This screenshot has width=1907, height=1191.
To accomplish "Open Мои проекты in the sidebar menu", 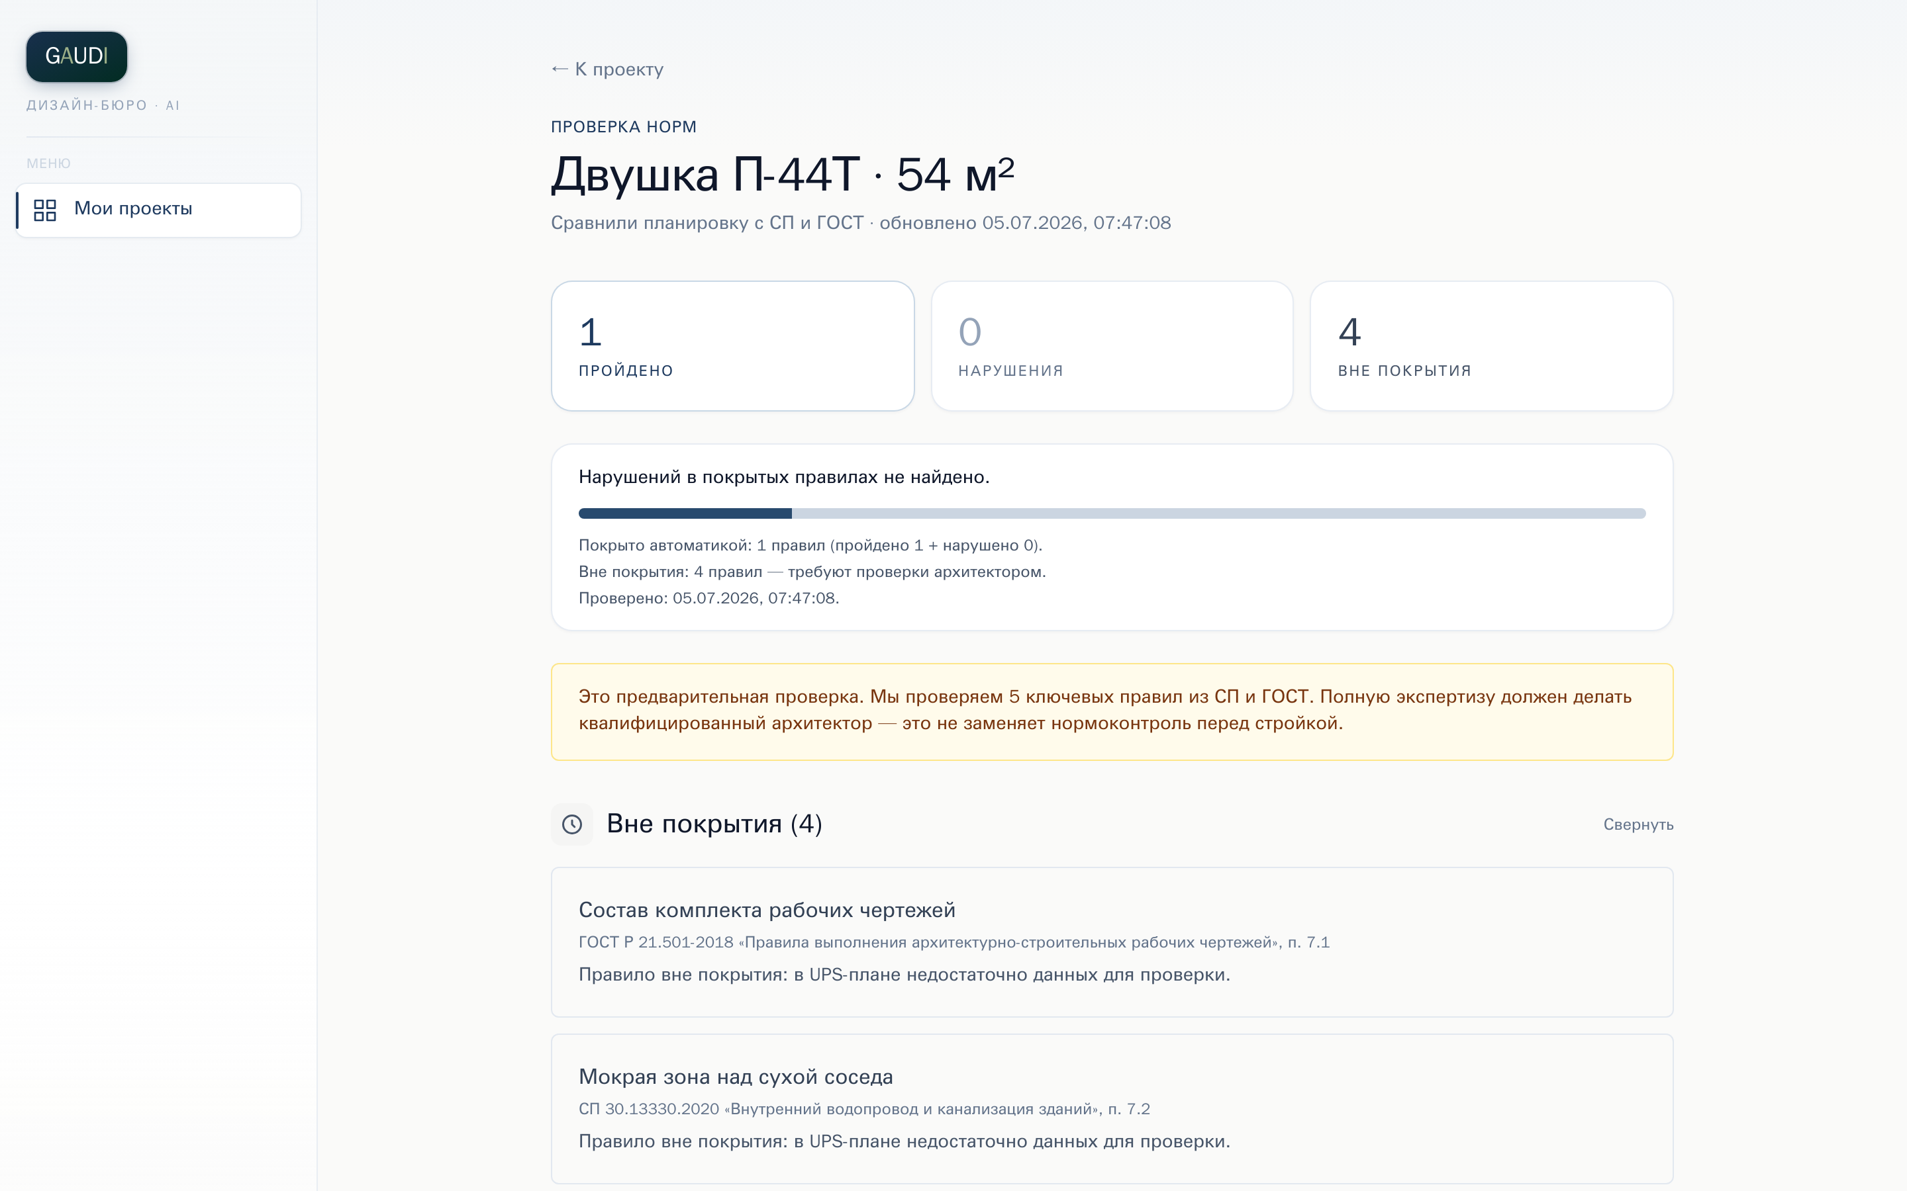I will [158, 210].
